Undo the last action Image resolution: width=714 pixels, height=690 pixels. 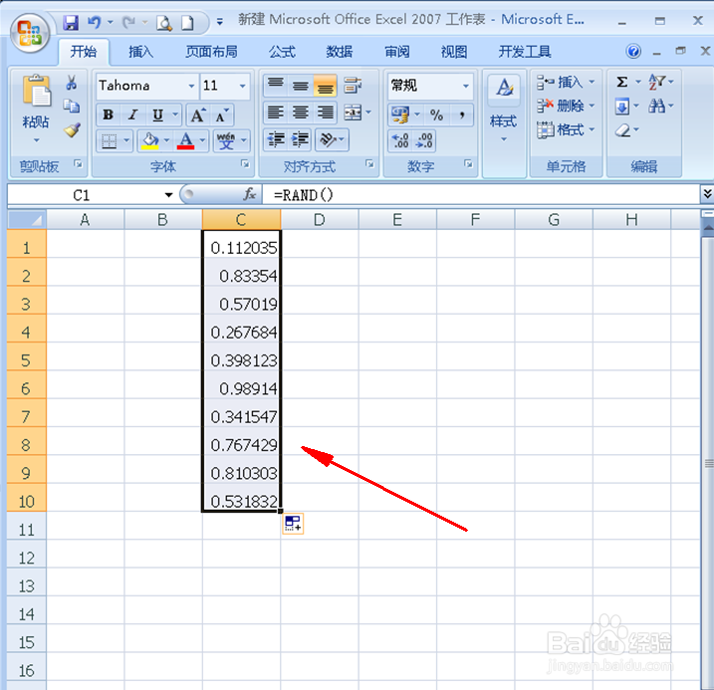(94, 22)
